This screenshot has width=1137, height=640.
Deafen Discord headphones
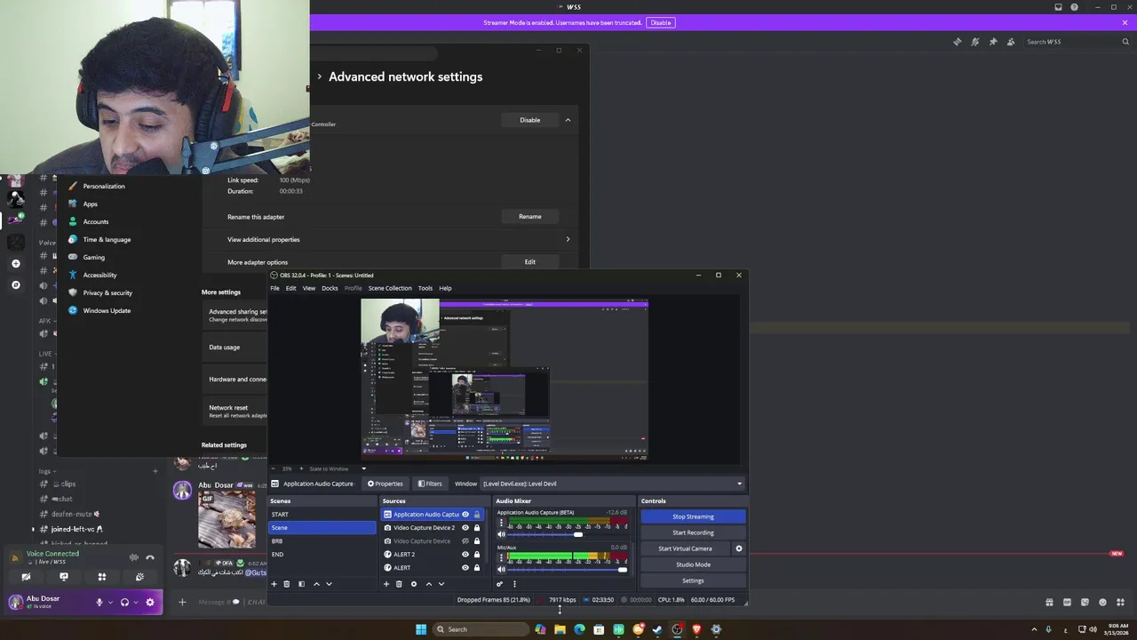pos(124,602)
